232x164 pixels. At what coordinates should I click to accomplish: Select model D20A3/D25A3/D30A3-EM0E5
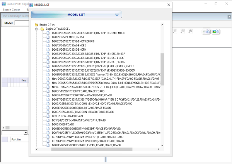69,45
